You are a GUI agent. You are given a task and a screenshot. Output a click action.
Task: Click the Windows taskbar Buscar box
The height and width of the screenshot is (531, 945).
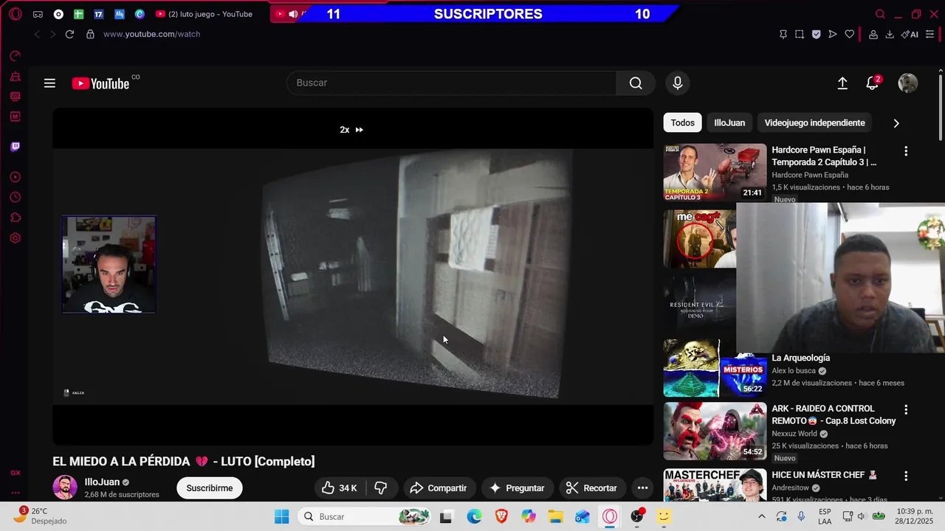click(365, 516)
